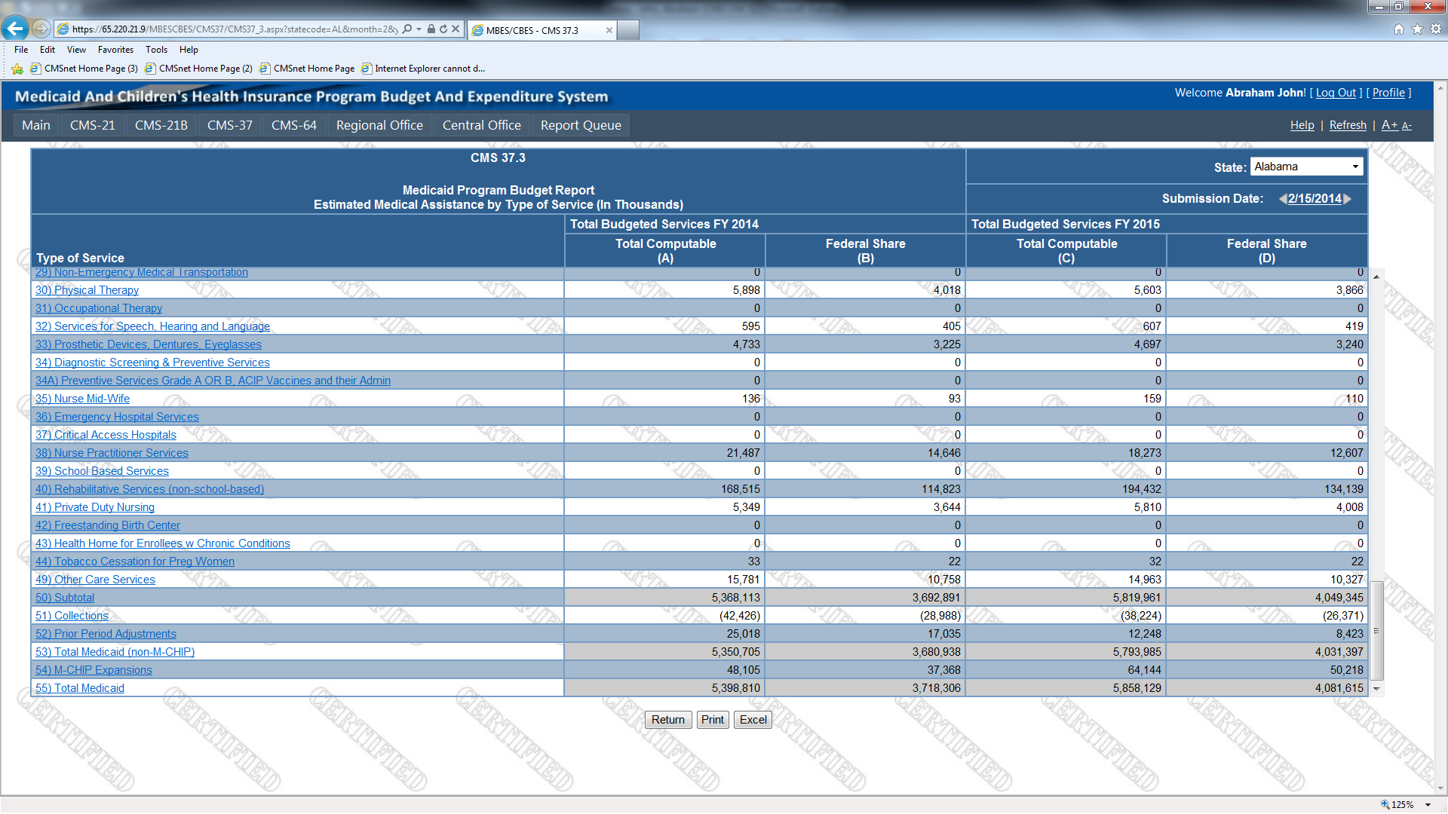Open favorites star icon at top right
Viewport: 1448px width, 814px height.
[1417, 29]
